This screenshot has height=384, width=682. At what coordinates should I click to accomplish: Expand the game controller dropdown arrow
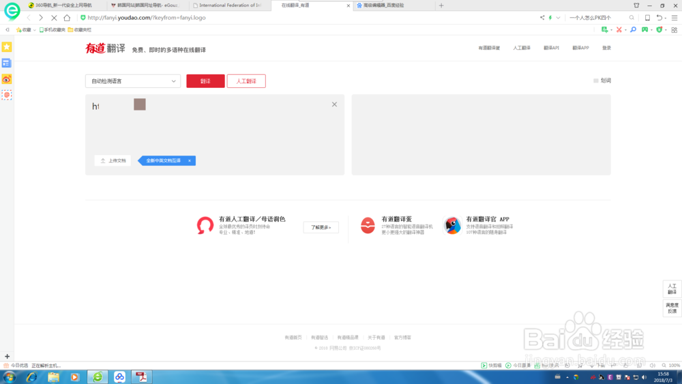tap(651, 30)
